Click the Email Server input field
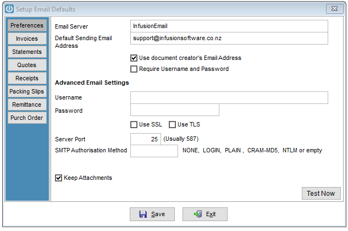Viewport: 348px width, 231px height. pyautogui.click(x=229, y=26)
